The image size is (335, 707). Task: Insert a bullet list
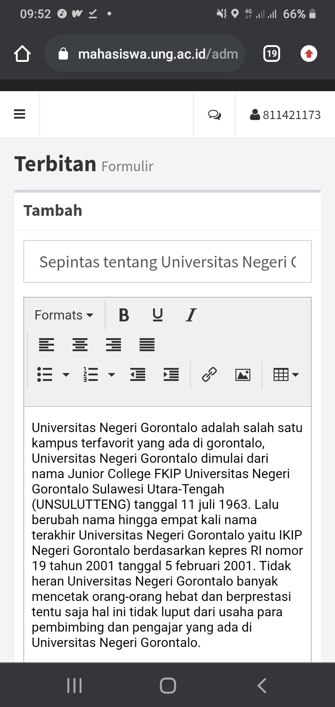tap(45, 374)
